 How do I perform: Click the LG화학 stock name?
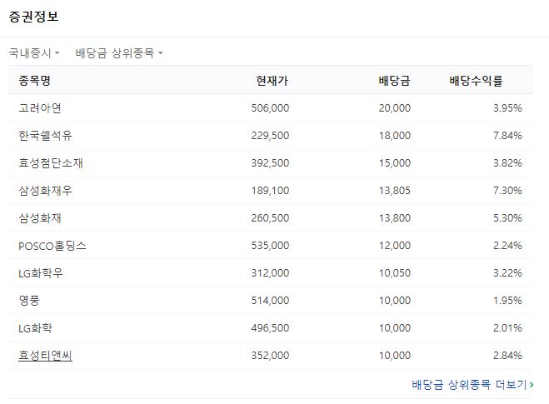[x=35, y=328]
